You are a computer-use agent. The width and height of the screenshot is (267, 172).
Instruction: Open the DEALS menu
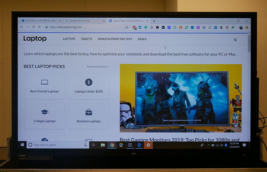[142, 39]
